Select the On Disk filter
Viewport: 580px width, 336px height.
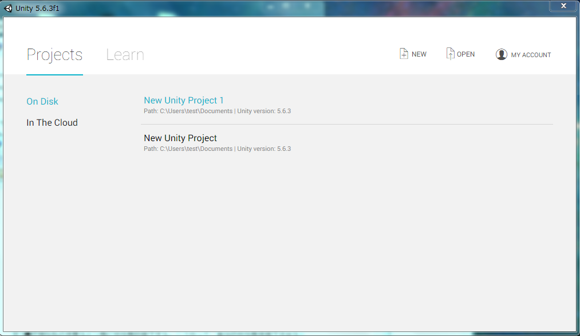point(42,102)
